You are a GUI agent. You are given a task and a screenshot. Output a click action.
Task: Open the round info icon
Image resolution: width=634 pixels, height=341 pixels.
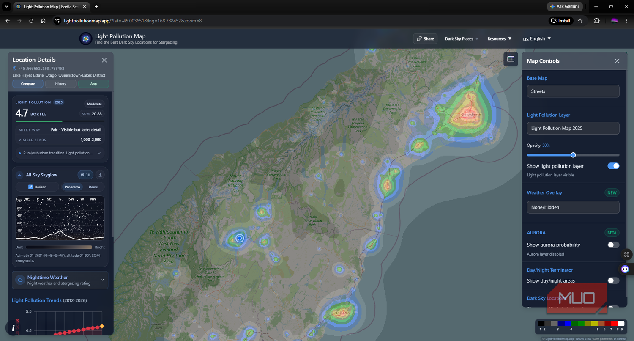14,328
